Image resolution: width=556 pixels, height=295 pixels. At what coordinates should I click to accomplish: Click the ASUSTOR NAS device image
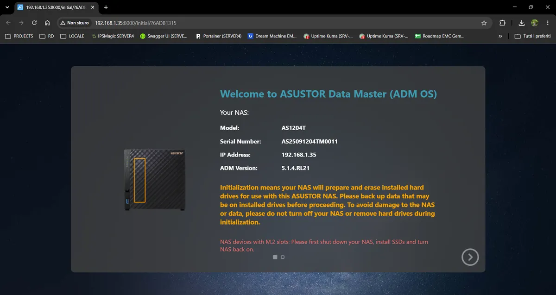click(x=155, y=180)
